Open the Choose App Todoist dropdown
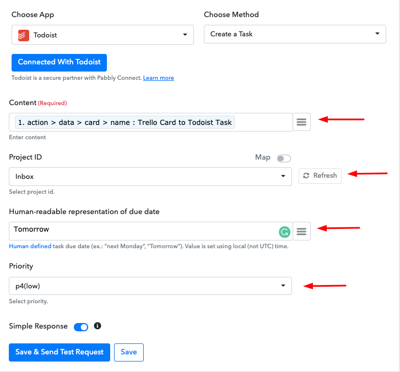 click(102, 35)
